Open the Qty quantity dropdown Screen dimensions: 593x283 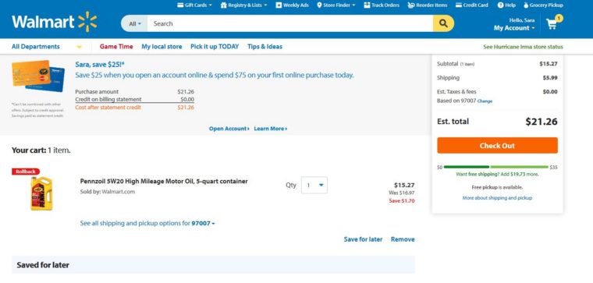314,185
